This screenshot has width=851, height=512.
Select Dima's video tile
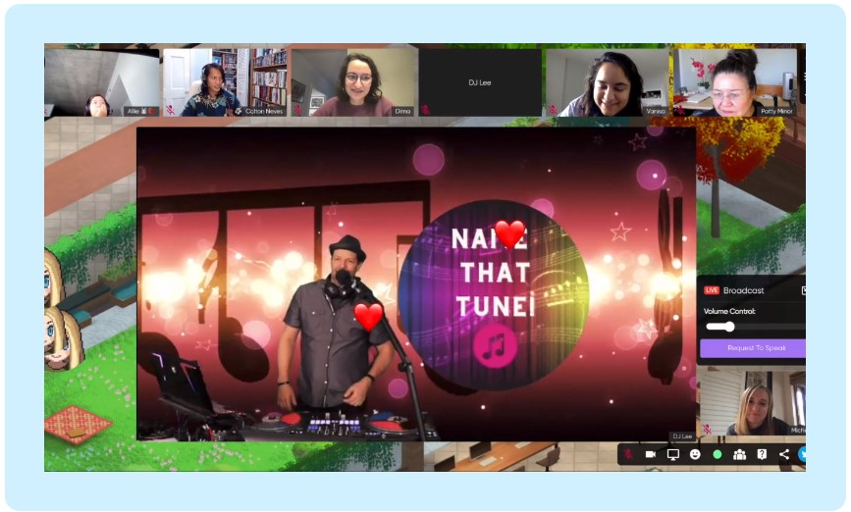(x=353, y=83)
